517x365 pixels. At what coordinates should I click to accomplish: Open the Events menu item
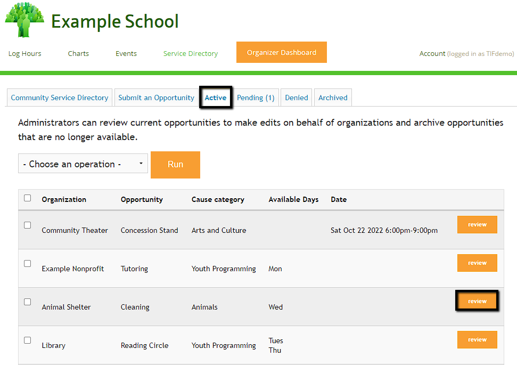coord(126,53)
